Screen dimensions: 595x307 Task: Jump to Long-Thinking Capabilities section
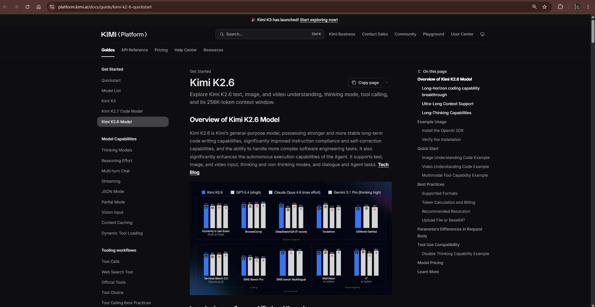tap(447, 113)
